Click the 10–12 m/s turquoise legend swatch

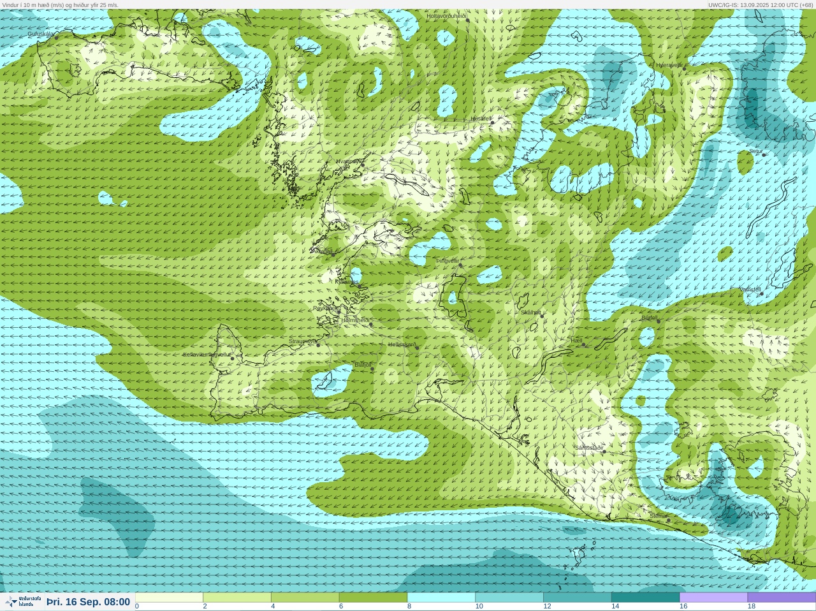pyautogui.click(x=509, y=598)
